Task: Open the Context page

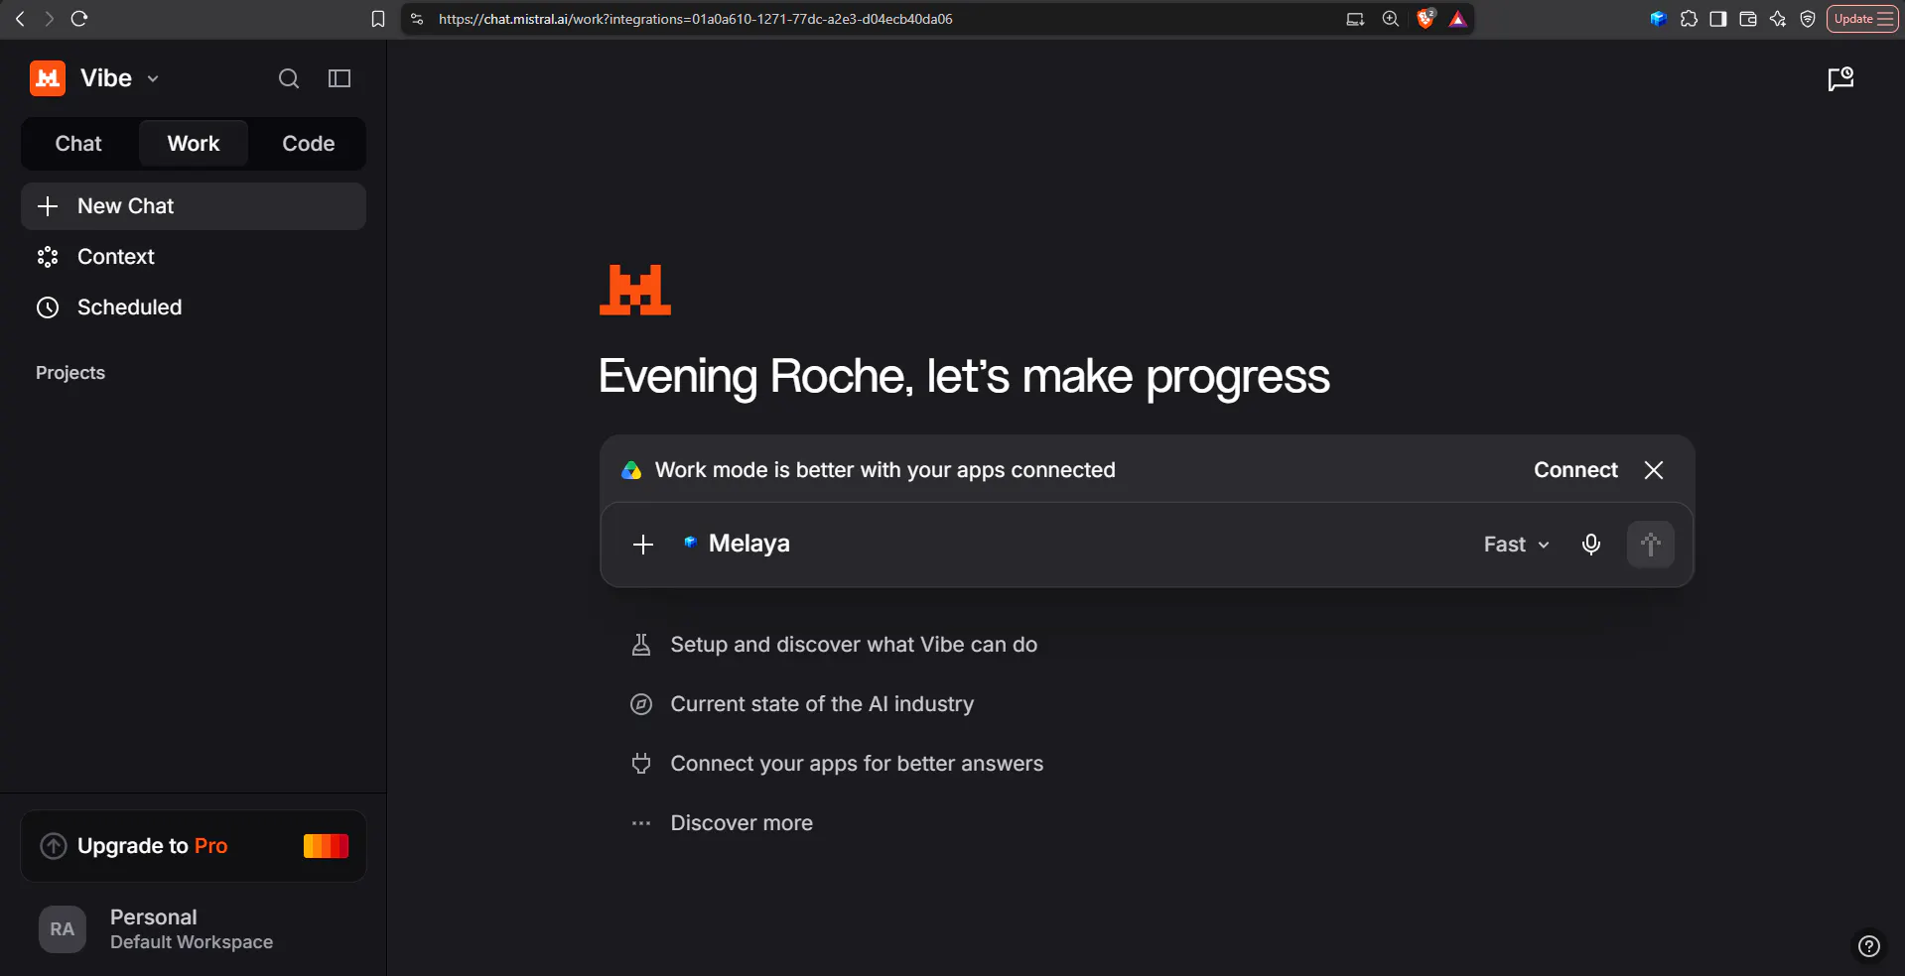Action: [194, 257]
